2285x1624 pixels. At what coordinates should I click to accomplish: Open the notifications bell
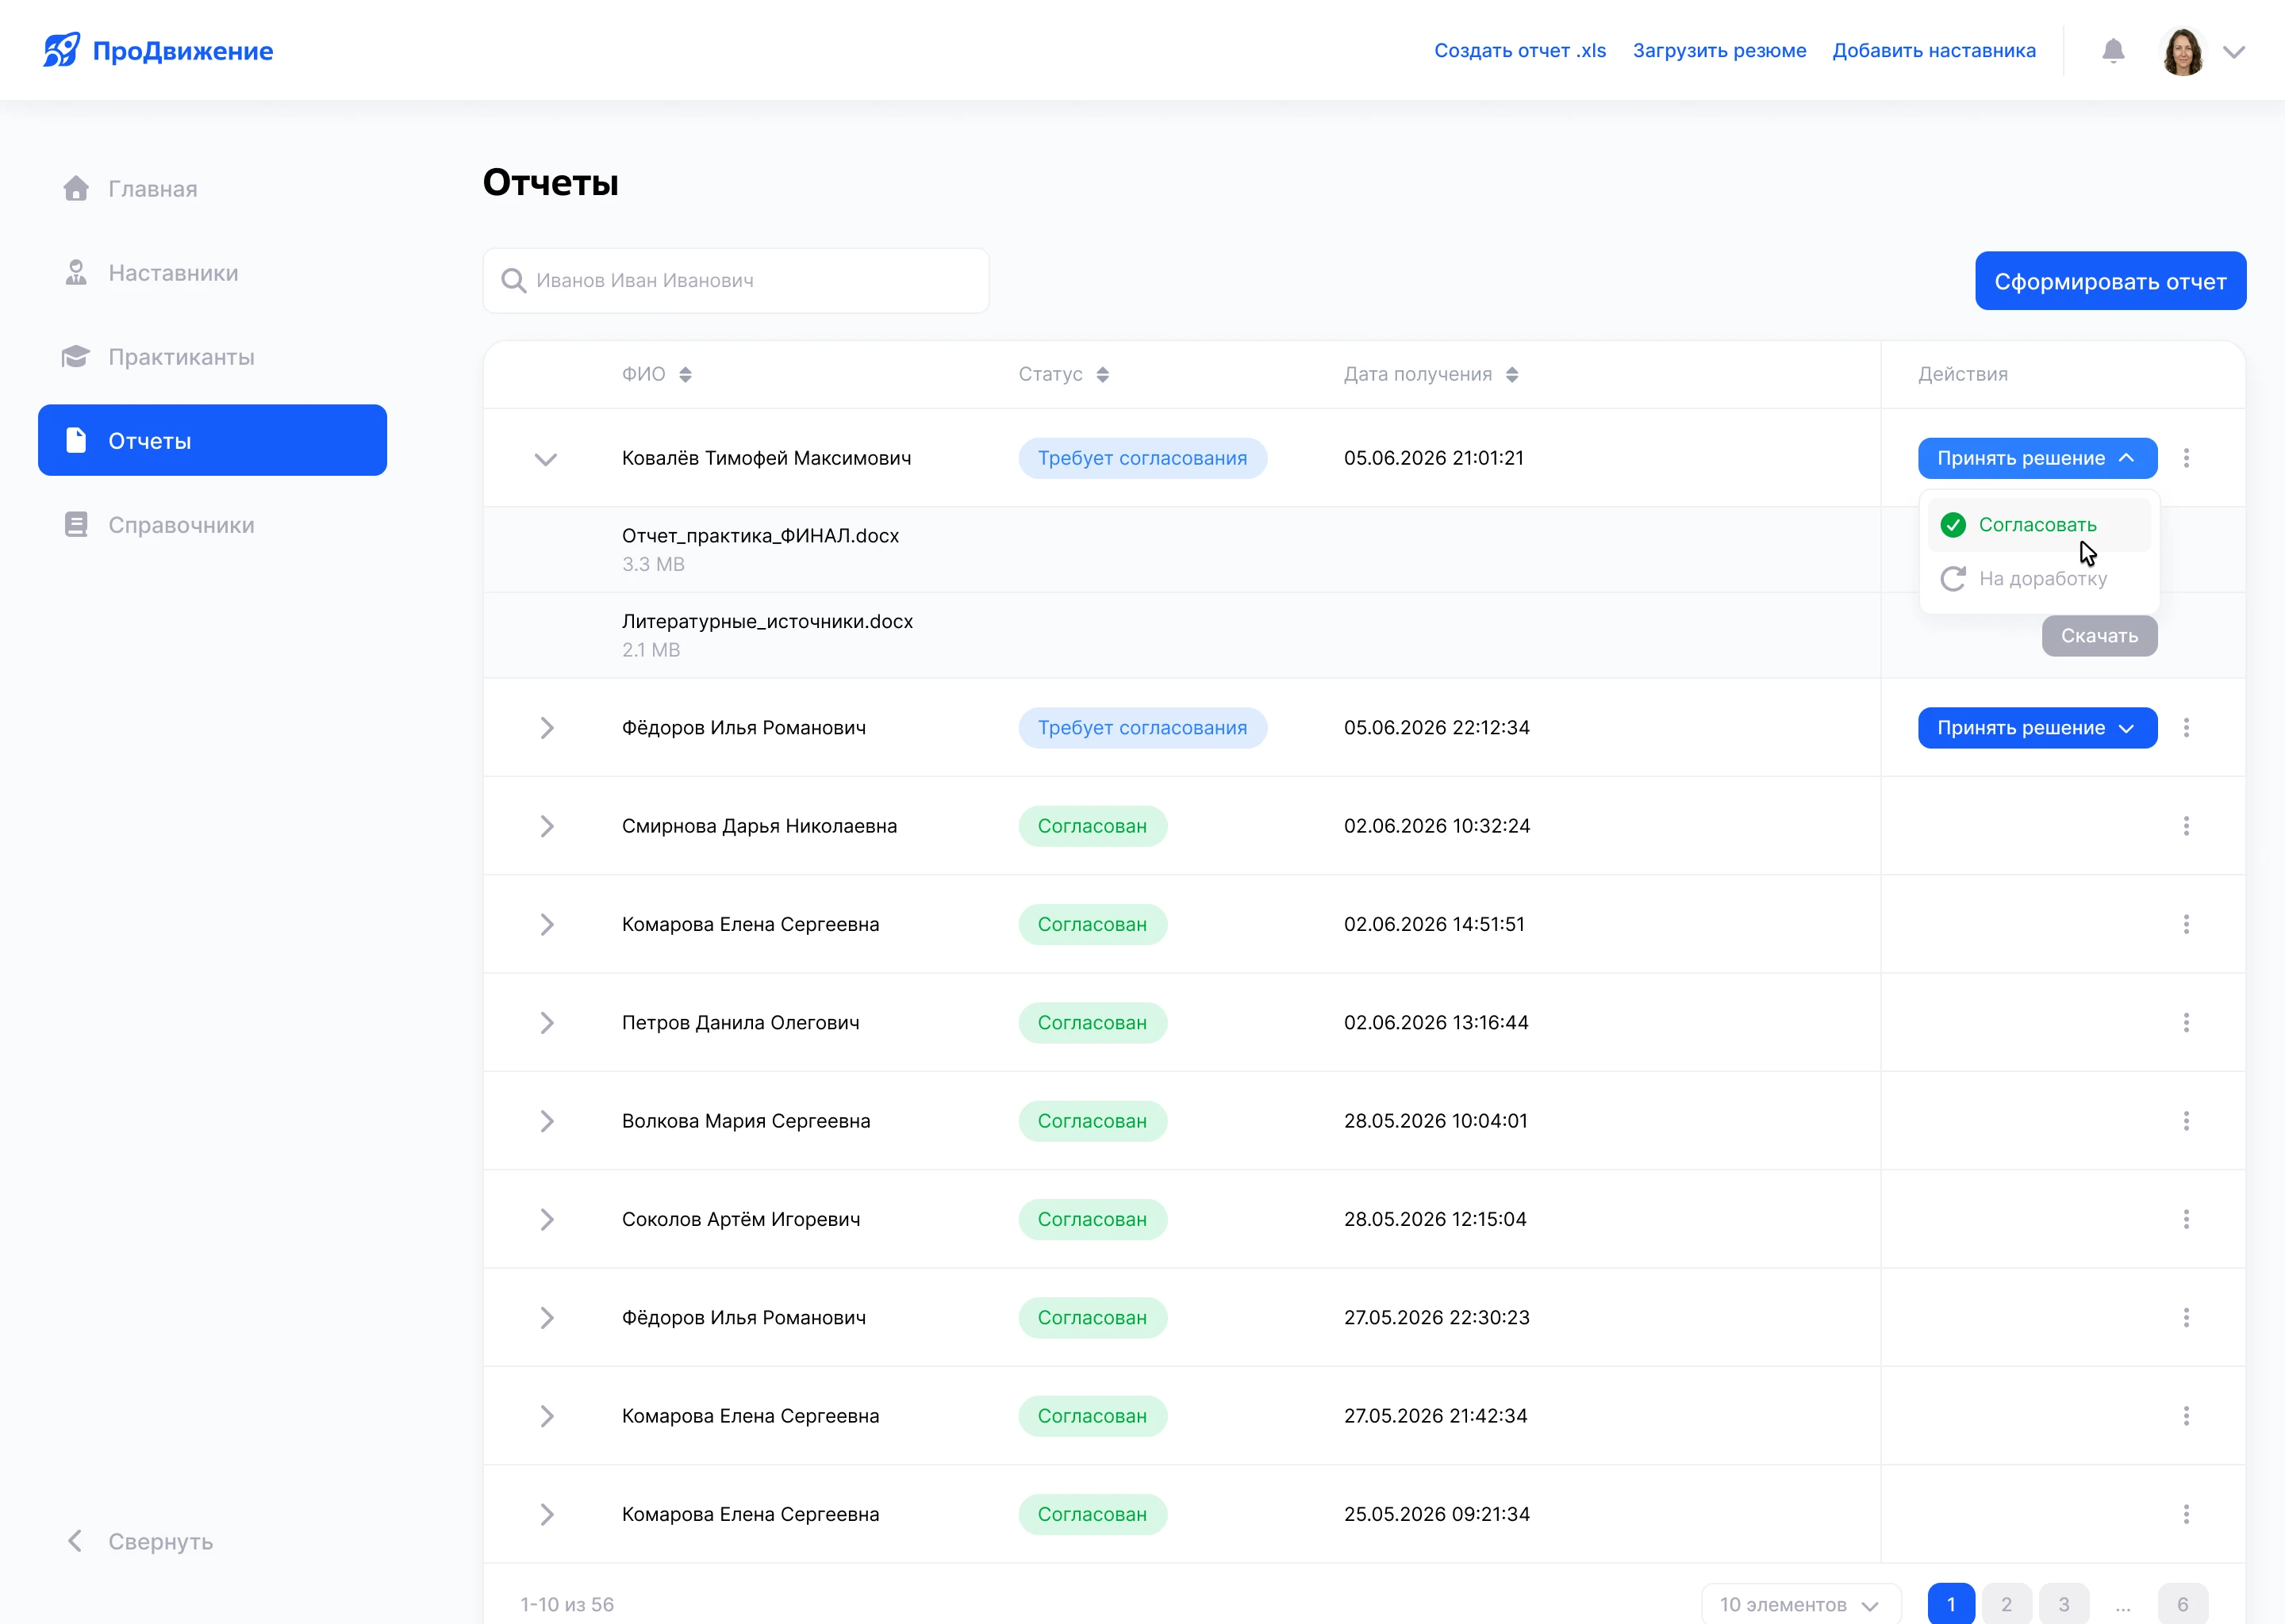click(x=2113, y=51)
